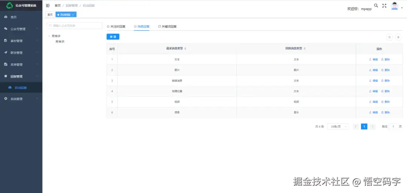Edit the row with request type 视频
The width and height of the screenshot is (407, 193).
pyautogui.click(x=373, y=102)
